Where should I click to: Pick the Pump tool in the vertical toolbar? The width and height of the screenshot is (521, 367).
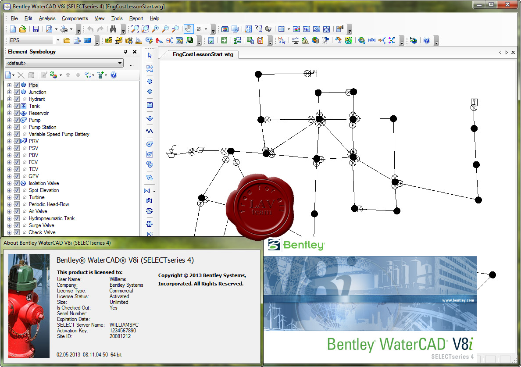point(150,144)
